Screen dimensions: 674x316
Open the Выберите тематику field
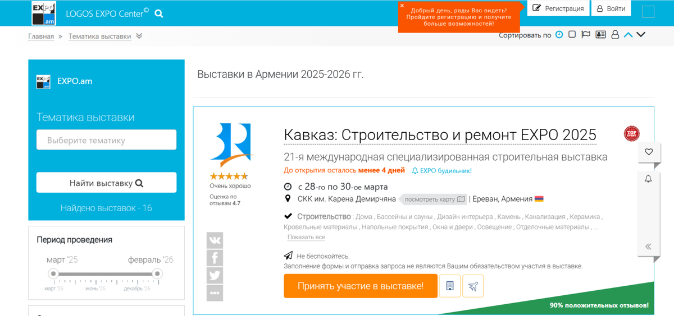pos(106,140)
